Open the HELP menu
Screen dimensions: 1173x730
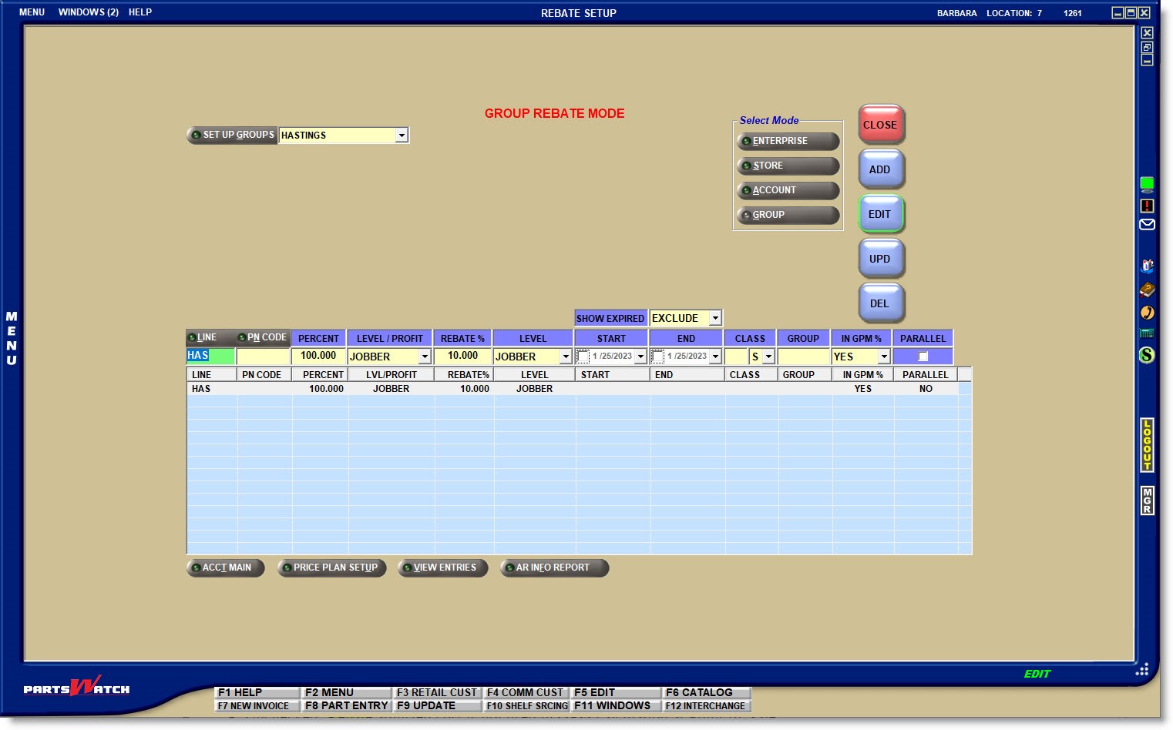(x=139, y=12)
